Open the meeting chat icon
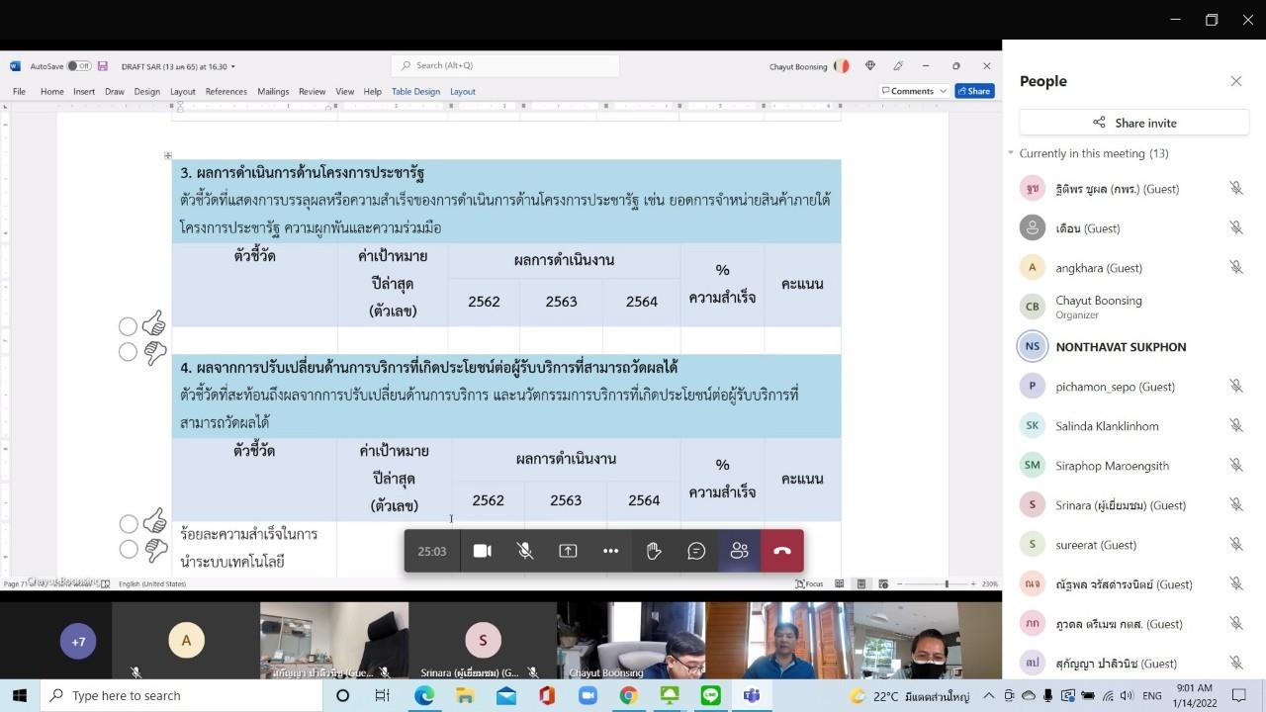The height and width of the screenshot is (712, 1266). 696,551
